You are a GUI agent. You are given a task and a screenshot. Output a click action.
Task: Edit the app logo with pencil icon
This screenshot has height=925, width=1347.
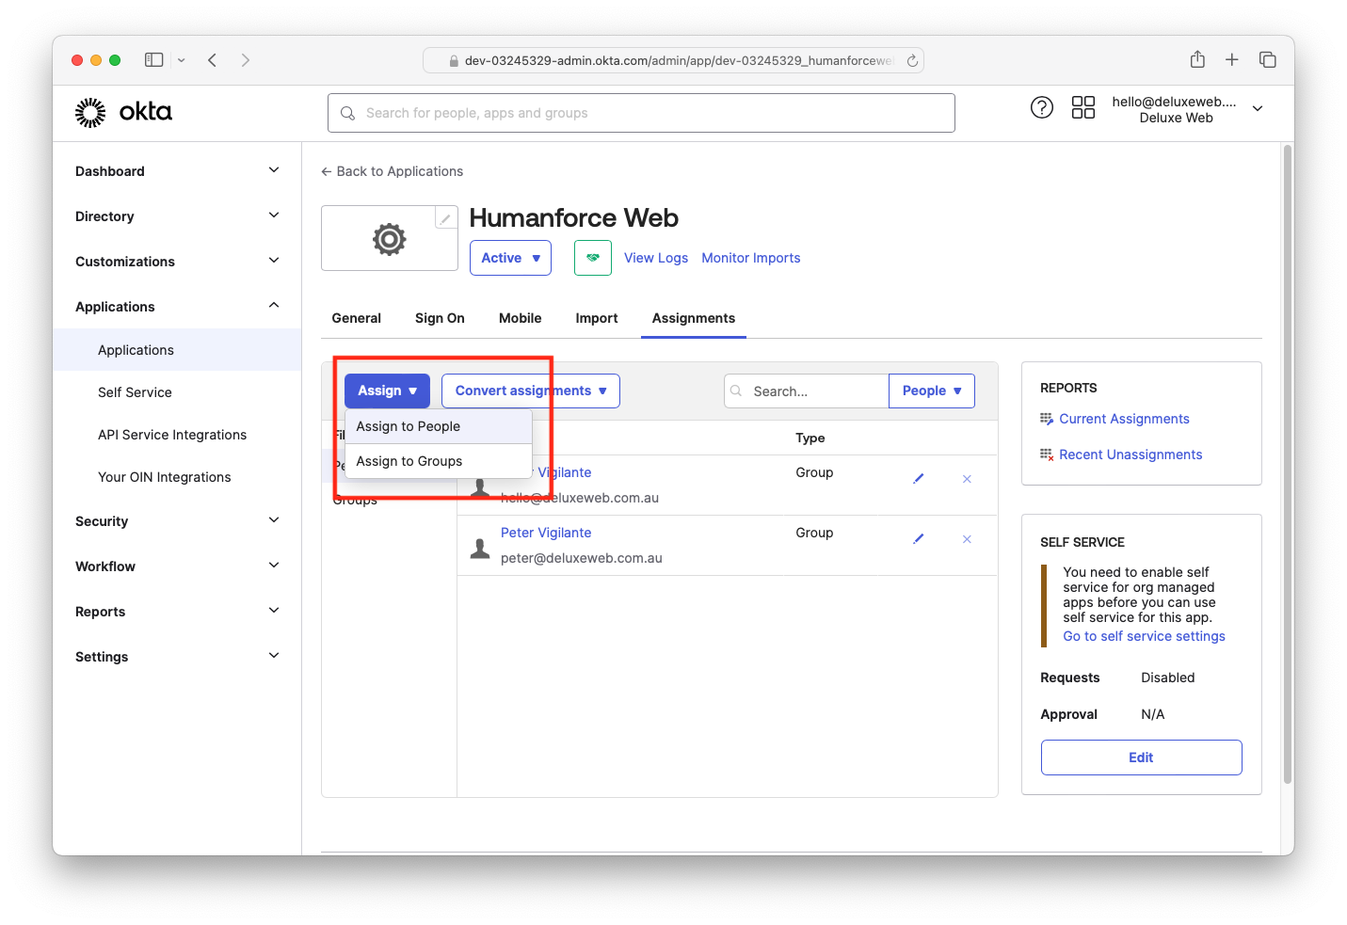(446, 218)
